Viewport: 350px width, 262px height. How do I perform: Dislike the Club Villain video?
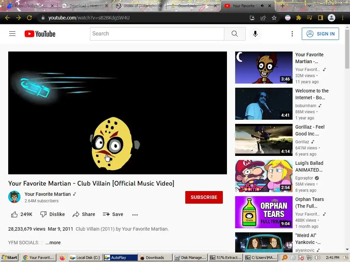pos(52,214)
